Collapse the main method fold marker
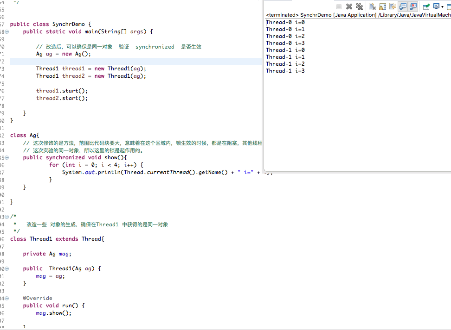This screenshot has width=451, height=330. pyautogui.click(x=7, y=32)
